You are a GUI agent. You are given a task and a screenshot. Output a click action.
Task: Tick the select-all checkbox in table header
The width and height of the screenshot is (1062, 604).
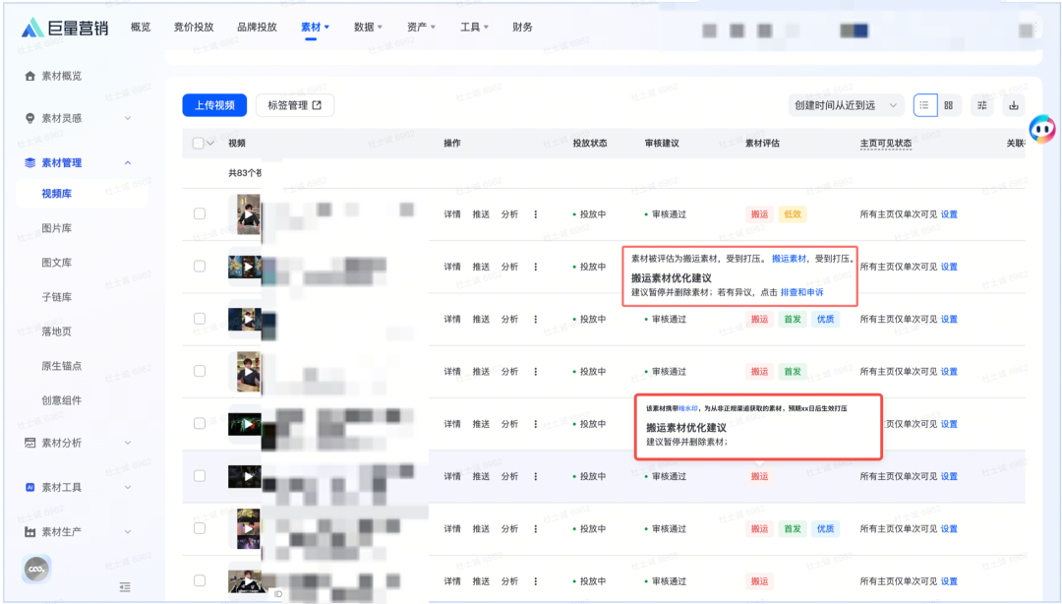[199, 144]
